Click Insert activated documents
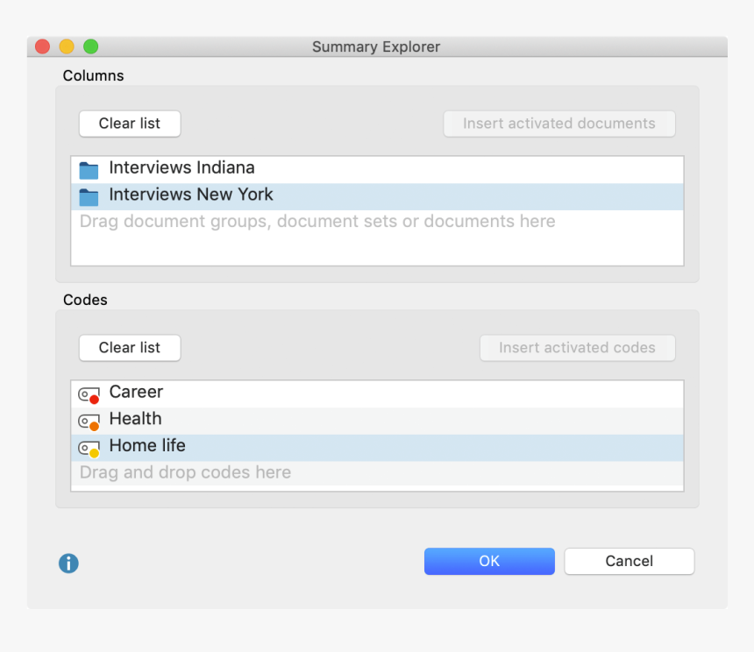This screenshot has width=754, height=652. coord(558,124)
